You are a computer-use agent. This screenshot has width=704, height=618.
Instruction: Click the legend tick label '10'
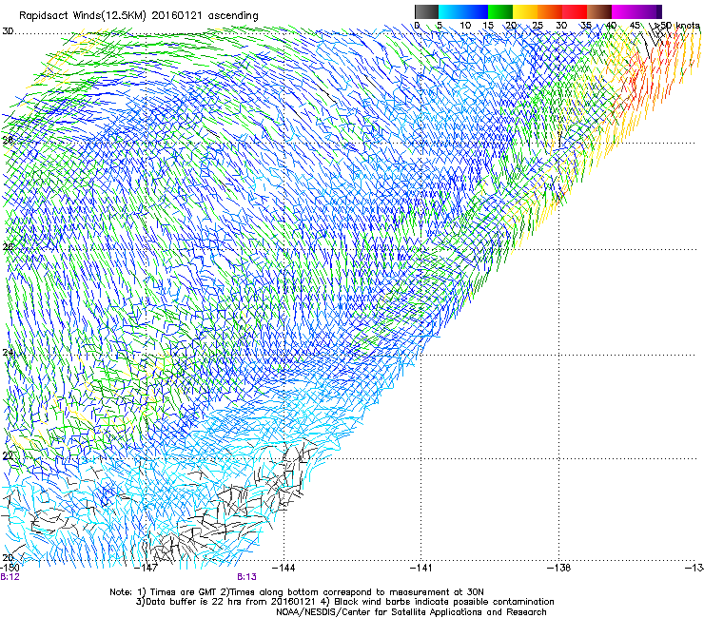[x=465, y=26]
